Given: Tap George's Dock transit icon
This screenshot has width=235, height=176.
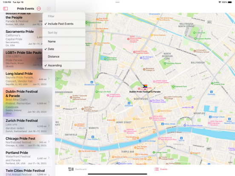Looking at the screenshot, I should pos(210,117).
